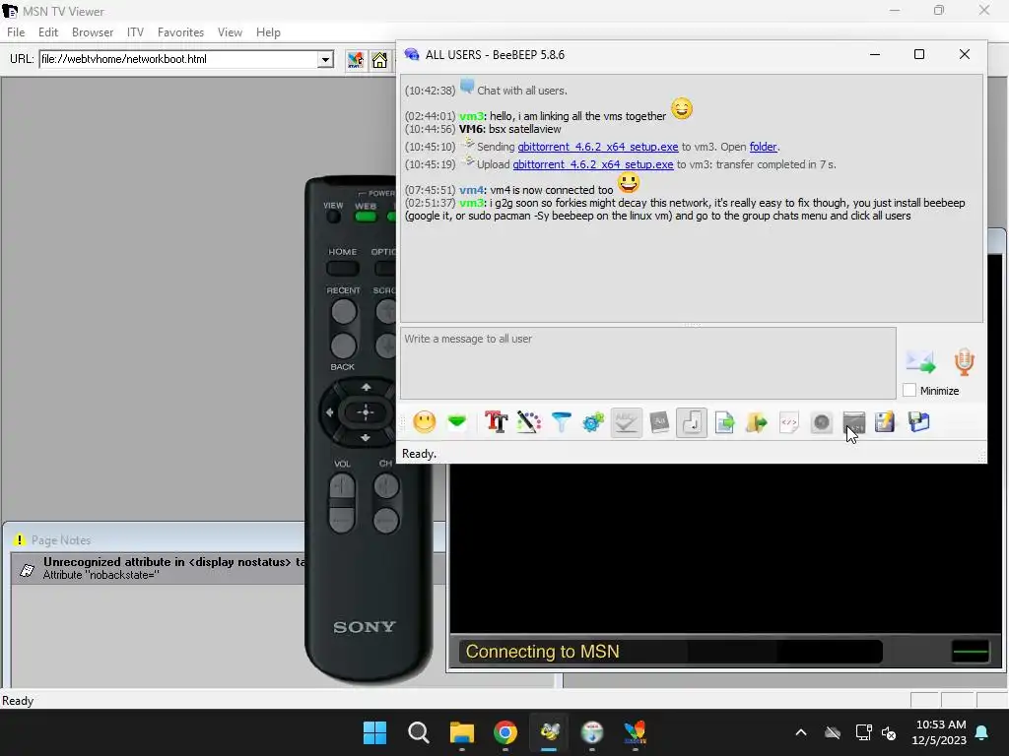
Task: Click the blue floppy disks icon
Action: point(919,422)
